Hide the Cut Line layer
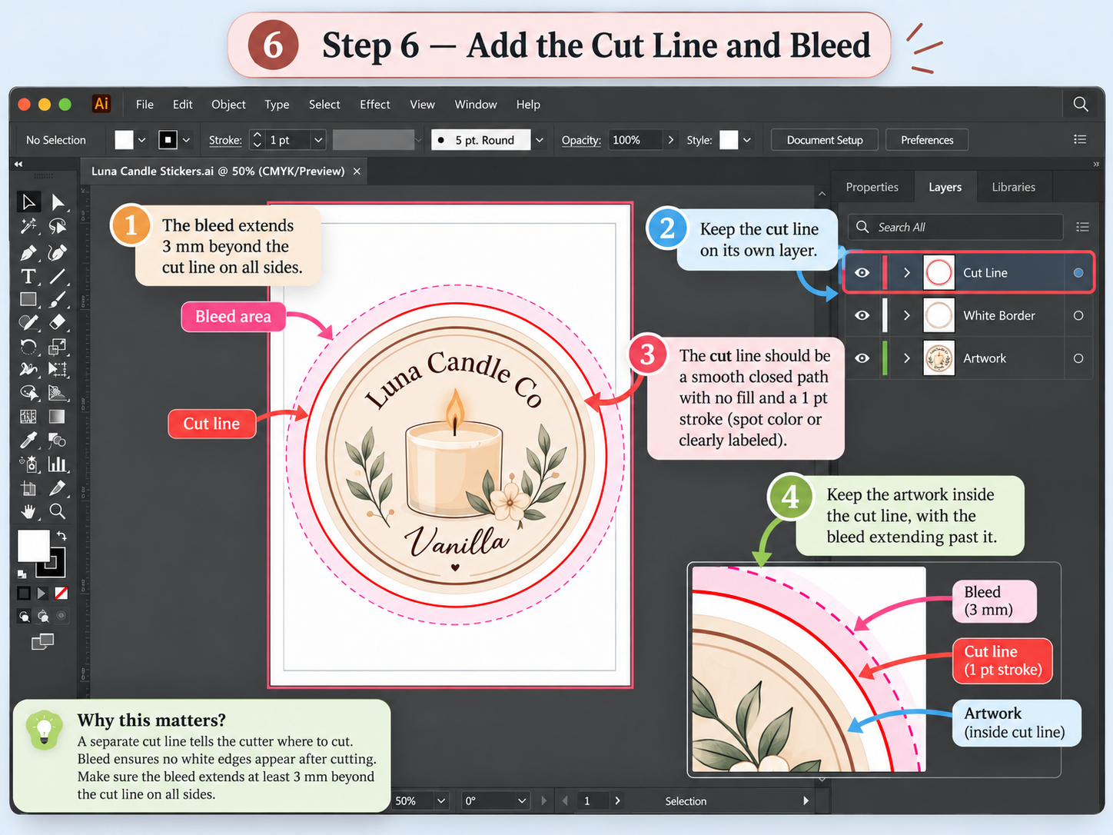 [862, 273]
